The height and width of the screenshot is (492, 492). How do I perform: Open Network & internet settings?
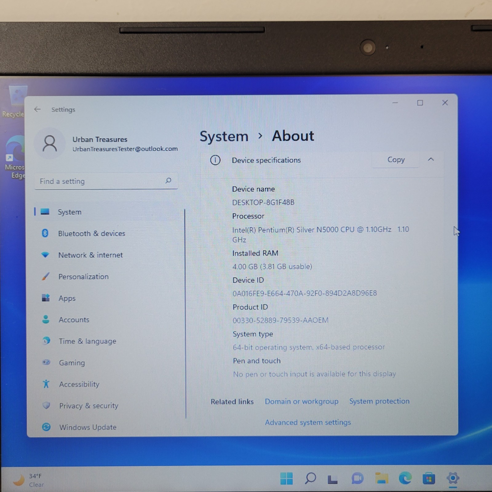[106, 255]
